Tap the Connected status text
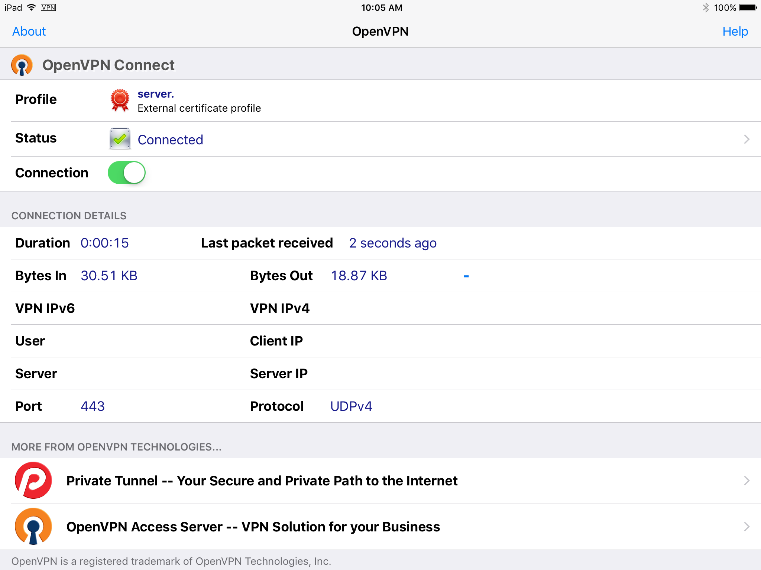 [170, 140]
